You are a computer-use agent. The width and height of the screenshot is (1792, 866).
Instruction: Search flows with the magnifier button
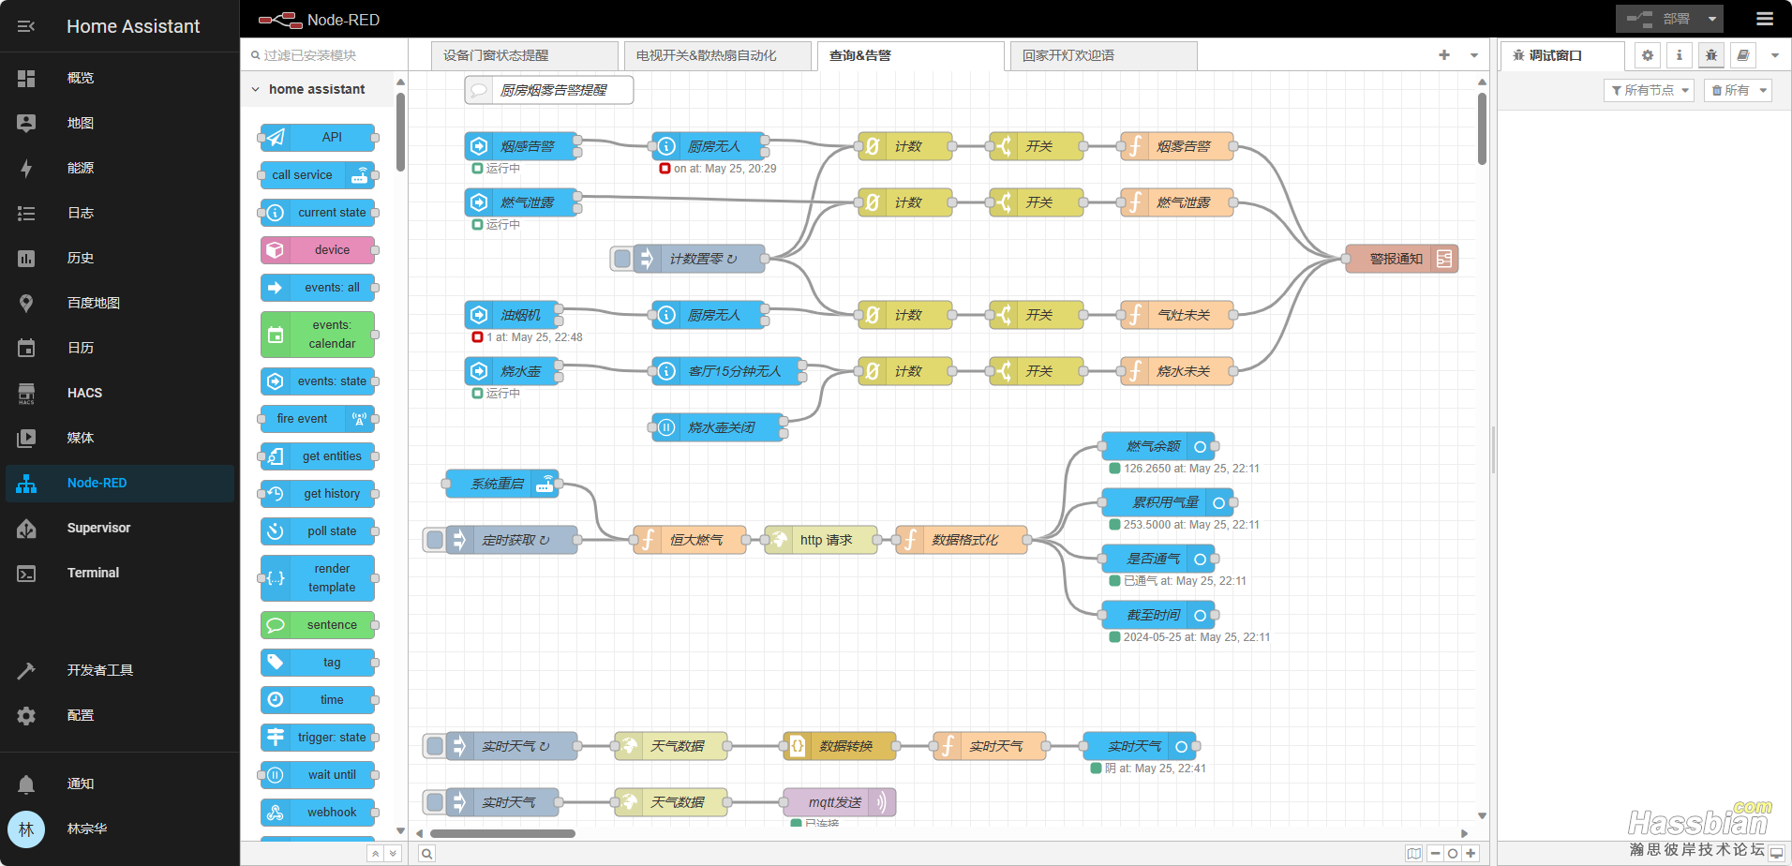click(426, 853)
